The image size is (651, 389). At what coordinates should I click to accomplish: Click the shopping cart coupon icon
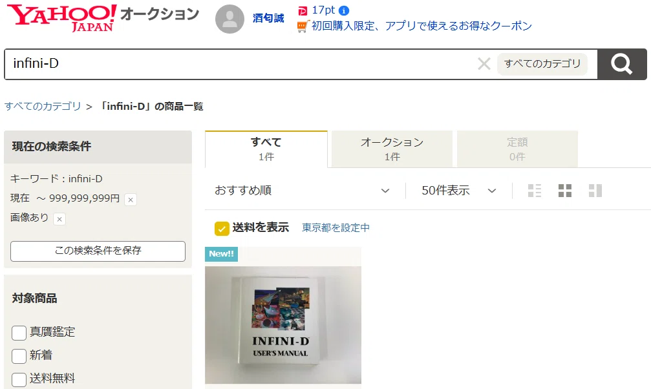pos(303,26)
